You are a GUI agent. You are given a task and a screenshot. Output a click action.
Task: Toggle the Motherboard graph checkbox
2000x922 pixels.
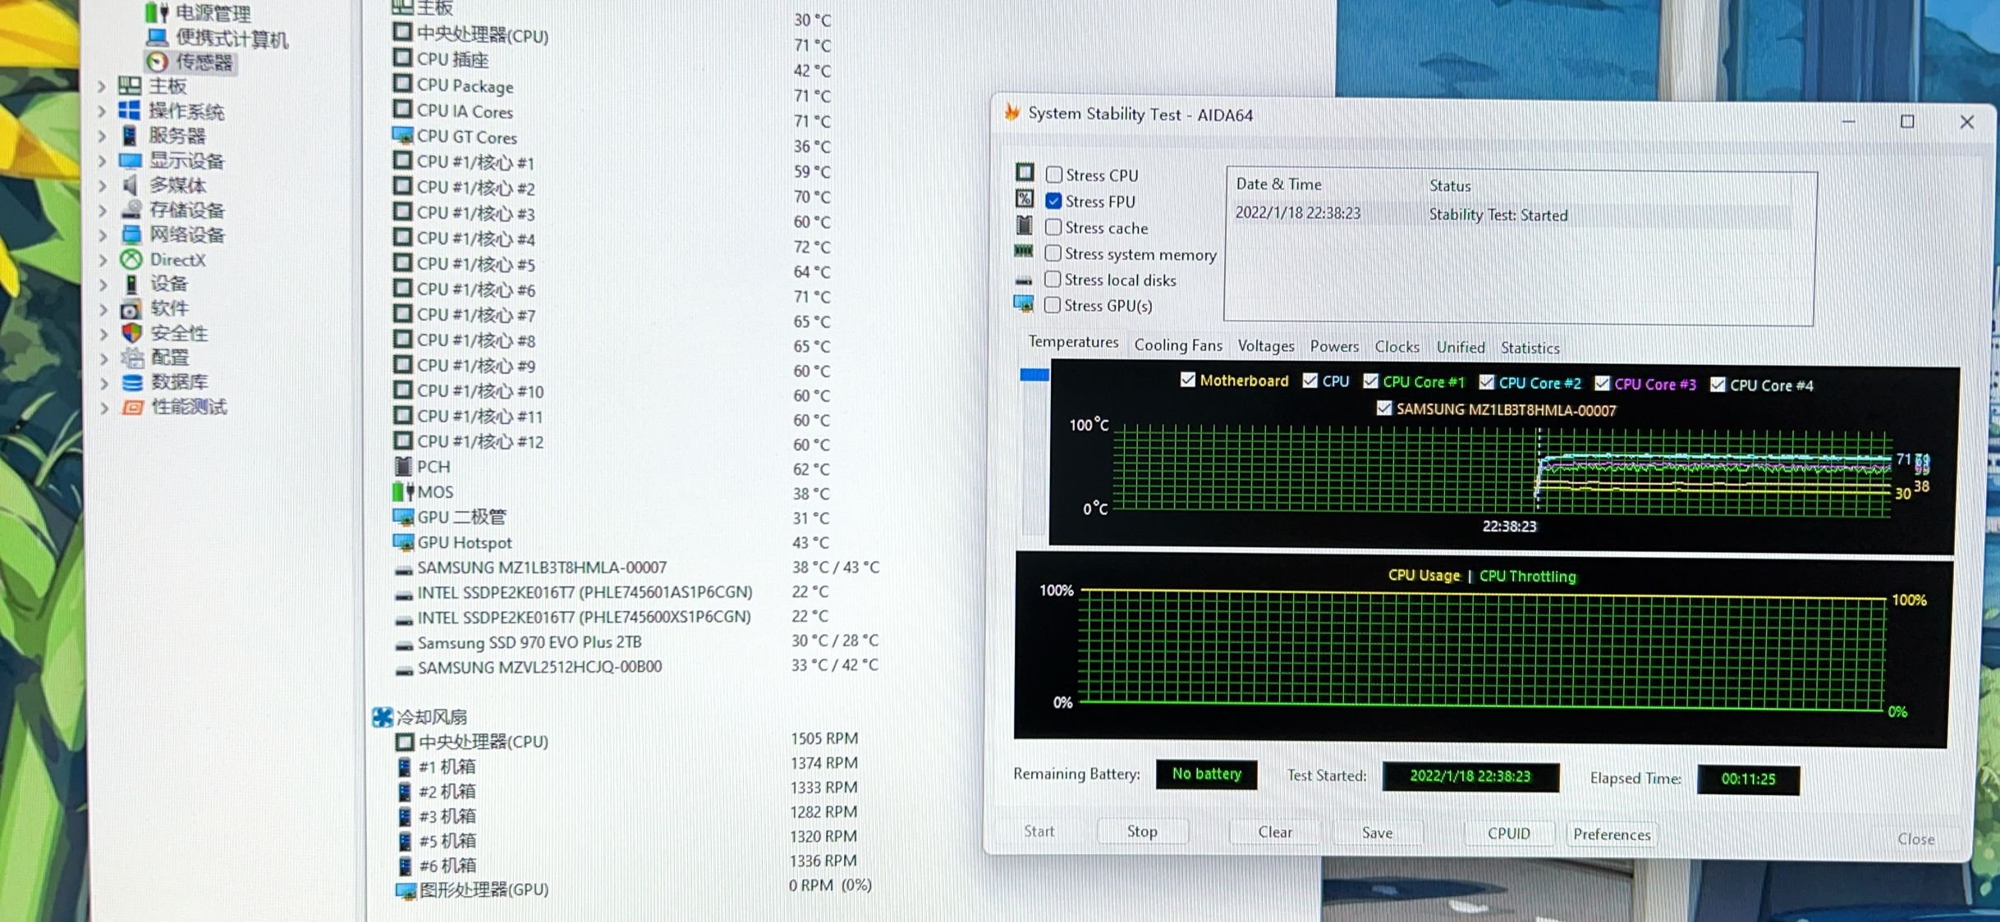coord(1188,380)
